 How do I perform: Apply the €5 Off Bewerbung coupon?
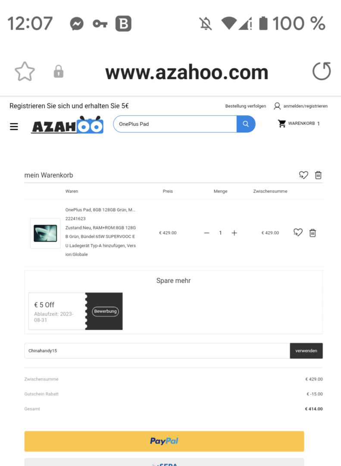pos(106,312)
